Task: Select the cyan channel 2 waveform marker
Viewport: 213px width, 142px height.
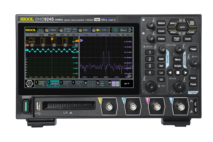Action: [x=27, y=50]
